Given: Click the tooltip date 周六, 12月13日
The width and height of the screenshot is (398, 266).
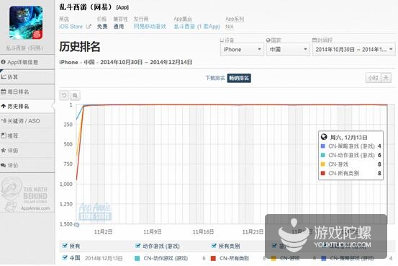Looking at the screenshot, I should [x=348, y=137].
